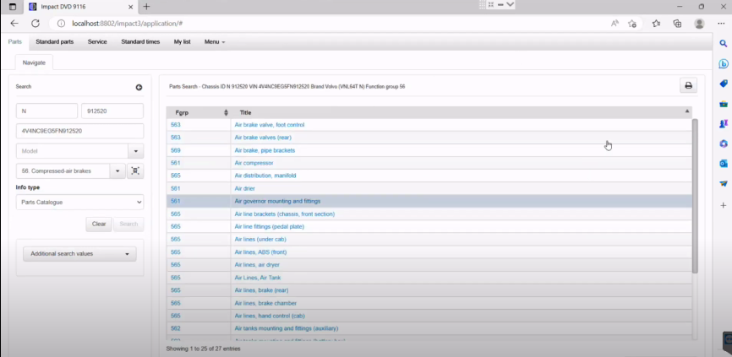Expand the Compressed-air brakes function group dropdown
Screen dimensions: 732x357
click(117, 171)
